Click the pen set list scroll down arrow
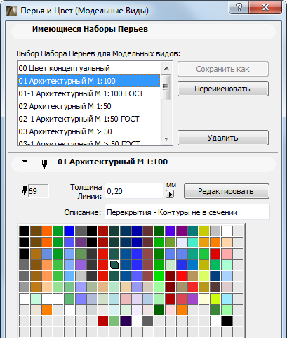The height and width of the screenshot is (338, 287). click(166, 138)
